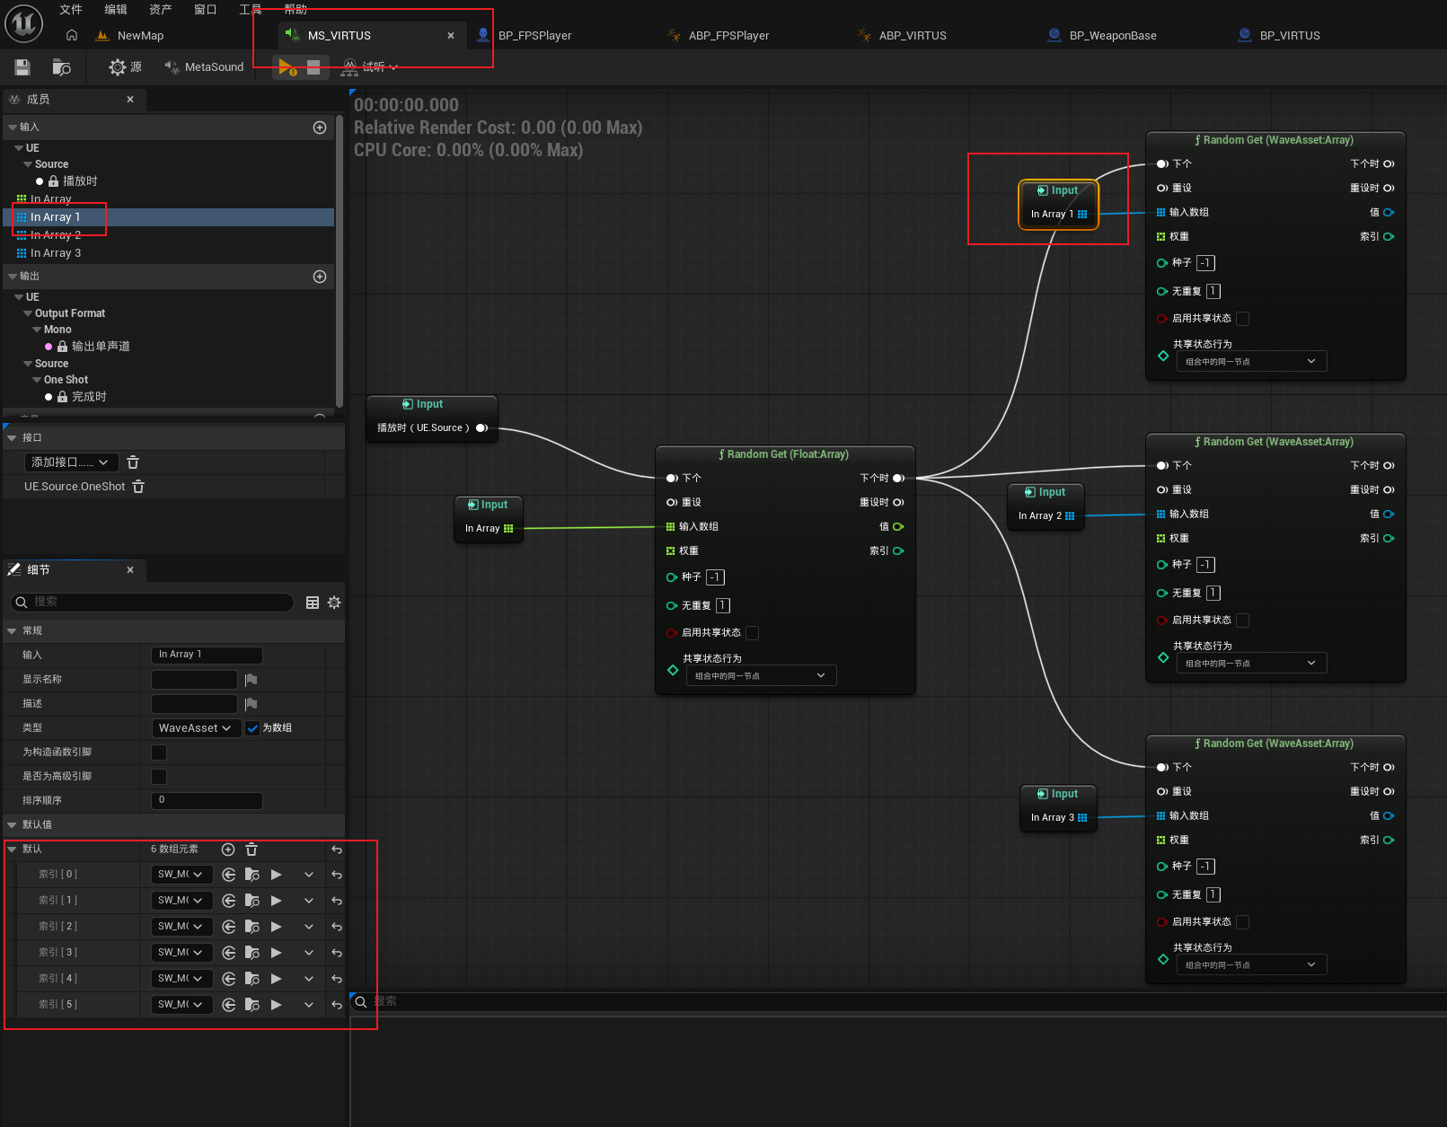Screen dimensions: 1447x1127
Task: Select the Input node labeled In Array 2
Action: point(1046,506)
